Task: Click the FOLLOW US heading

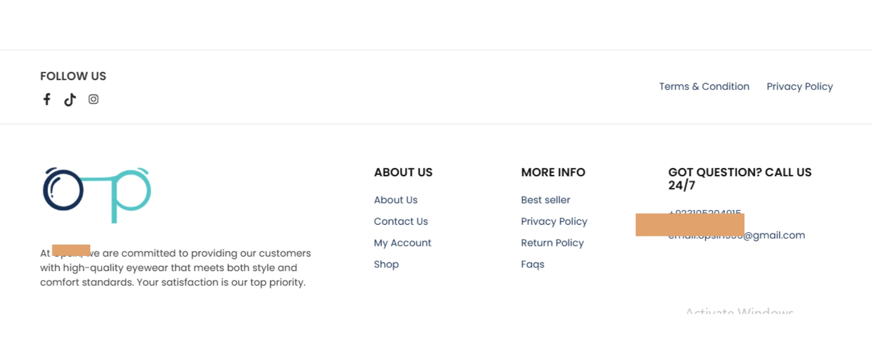Action: [73, 76]
